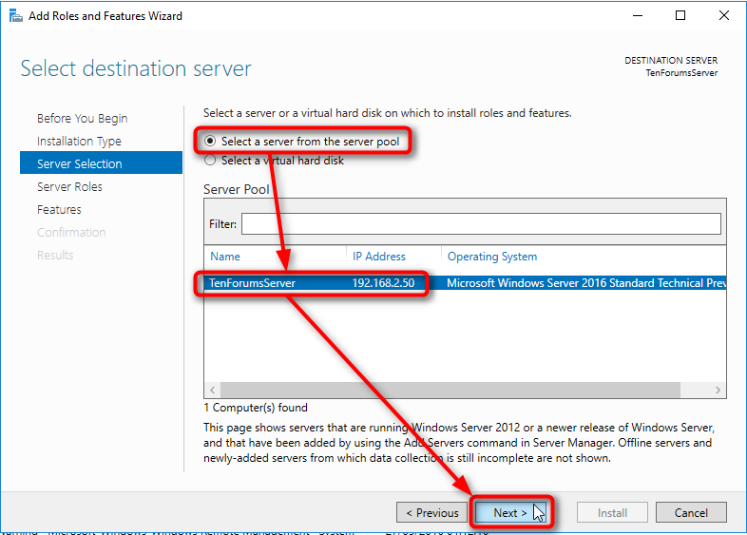747x535 pixels.
Task: Cancel the wizard
Action: coord(691,512)
